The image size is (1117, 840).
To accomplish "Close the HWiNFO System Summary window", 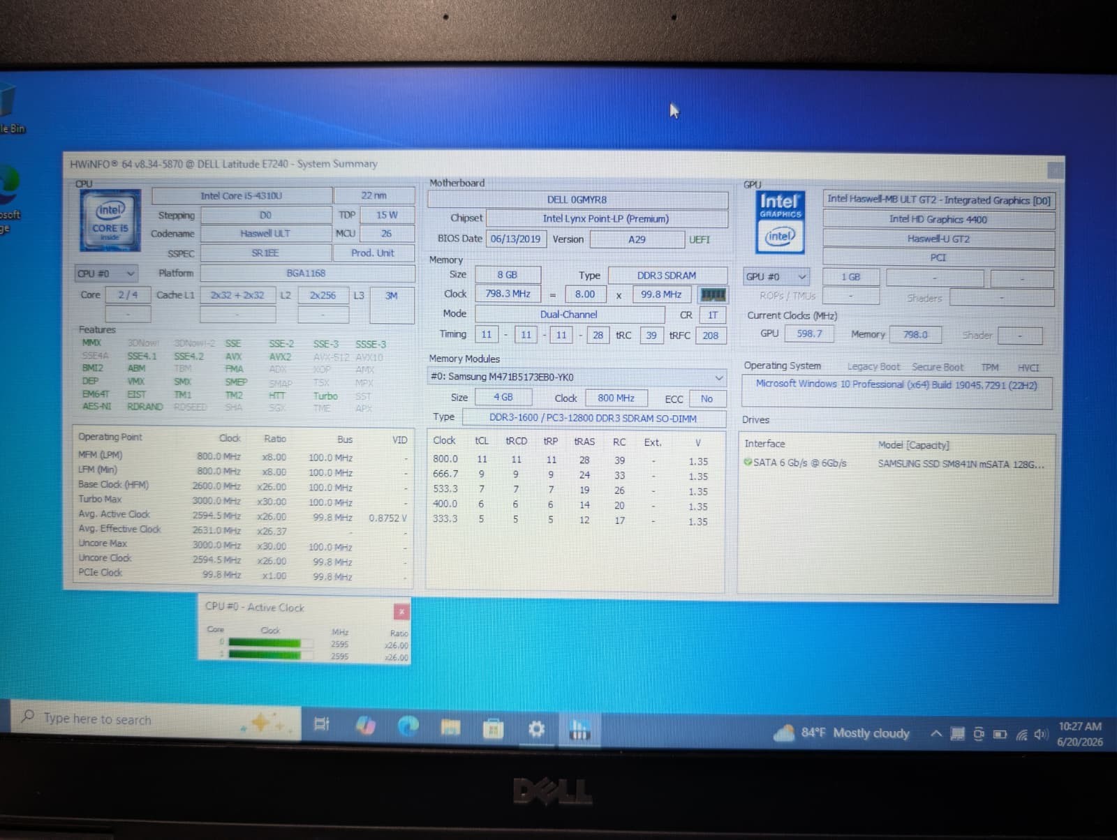I will 1056,170.
